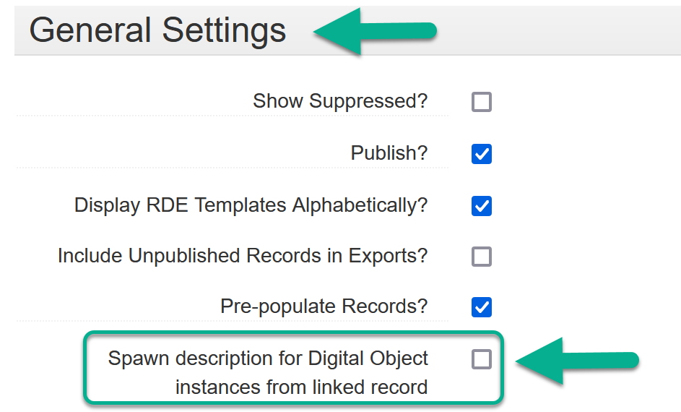Tick Include Unpublished Records in Exports checkbox
The image size is (681, 412).
click(482, 257)
